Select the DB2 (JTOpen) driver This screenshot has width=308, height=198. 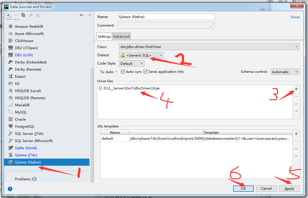(47, 48)
